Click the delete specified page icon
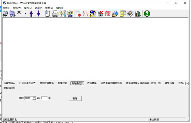Screen dimensions: 191x123 pos(78,13)
